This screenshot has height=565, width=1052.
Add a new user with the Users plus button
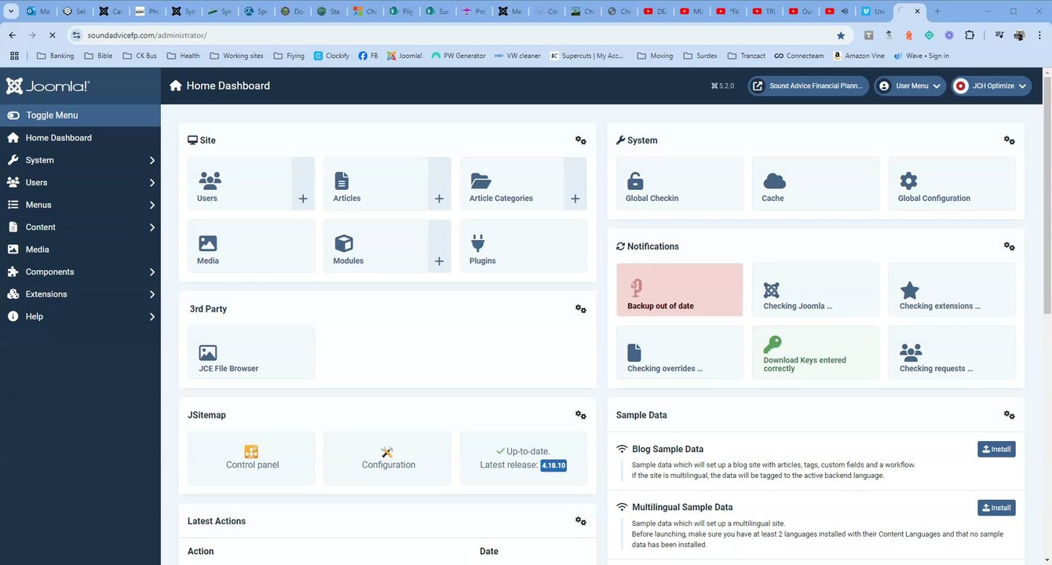tap(303, 184)
